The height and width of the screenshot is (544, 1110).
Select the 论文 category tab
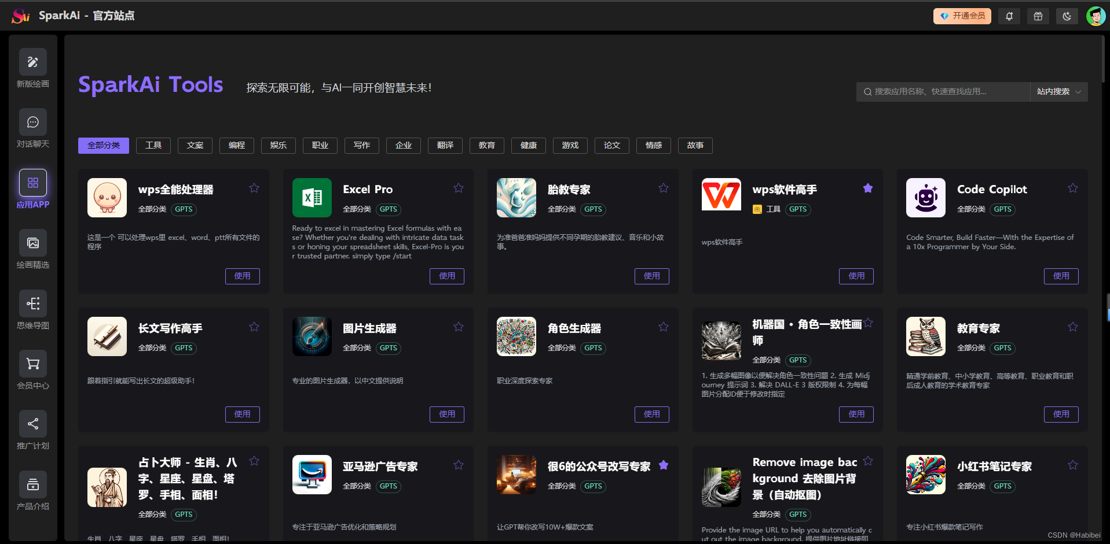(612, 146)
